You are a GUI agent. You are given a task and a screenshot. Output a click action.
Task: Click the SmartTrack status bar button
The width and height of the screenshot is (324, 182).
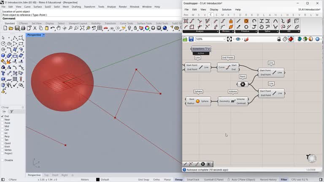[193, 179]
